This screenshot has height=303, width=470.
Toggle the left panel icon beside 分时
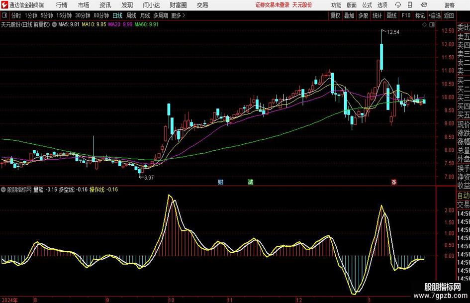click(x=4, y=15)
